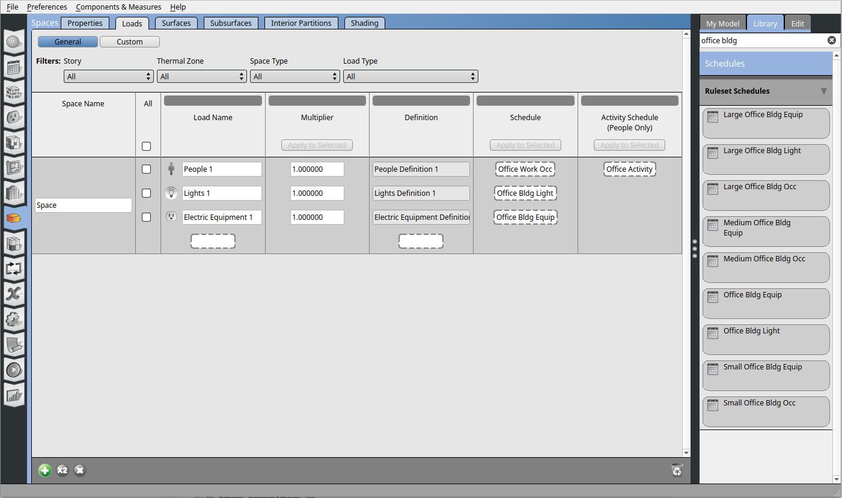The image size is (842, 498).
Task: Collapse the Ruleset Schedules section
Action: pos(823,91)
